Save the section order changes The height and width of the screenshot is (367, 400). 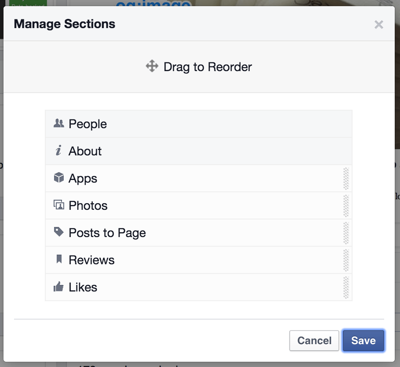click(x=364, y=341)
